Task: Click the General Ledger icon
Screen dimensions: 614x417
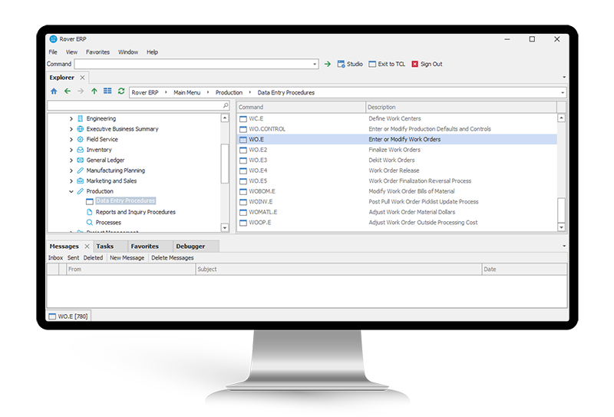Action: click(x=81, y=160)
